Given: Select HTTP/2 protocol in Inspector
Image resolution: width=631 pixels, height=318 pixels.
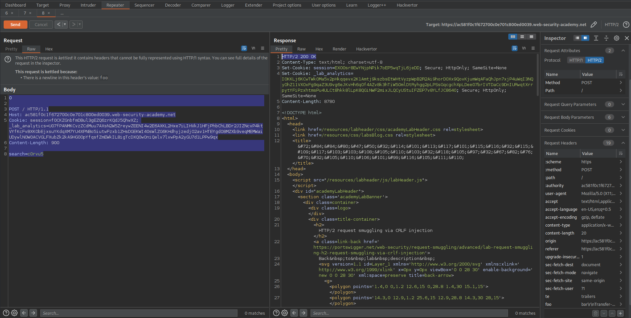Looking at the screenshot, I should (x=594, y=60).
